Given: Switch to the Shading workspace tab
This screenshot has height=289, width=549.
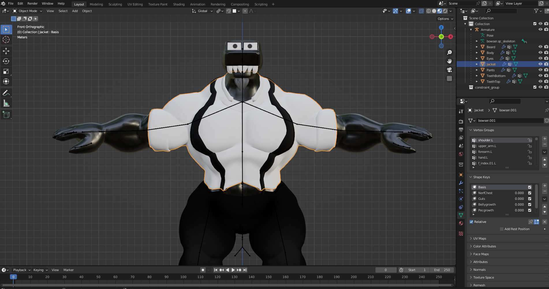Looking at the screenshot, I should coord(179,4).
